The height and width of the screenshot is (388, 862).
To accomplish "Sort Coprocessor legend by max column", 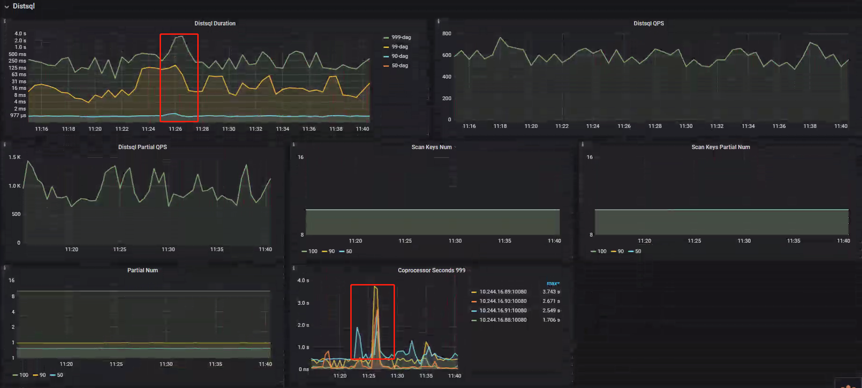I will pos(553,283).
